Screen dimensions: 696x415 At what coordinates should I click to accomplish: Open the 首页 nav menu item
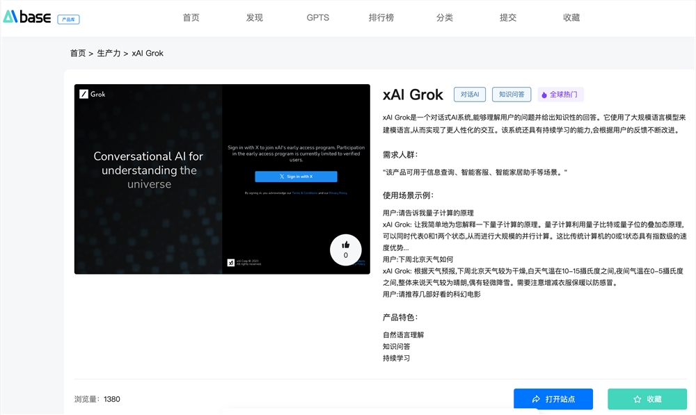[x=191, y=18]
